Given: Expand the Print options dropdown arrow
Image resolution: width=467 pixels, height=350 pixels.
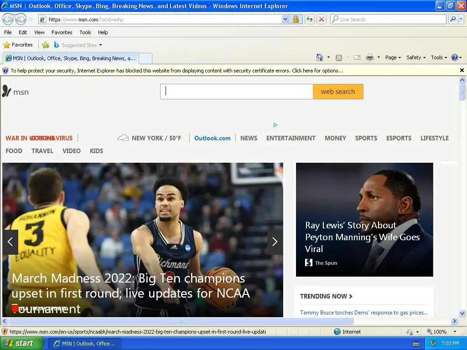Looking at the screenshot, I should (379, 57).
